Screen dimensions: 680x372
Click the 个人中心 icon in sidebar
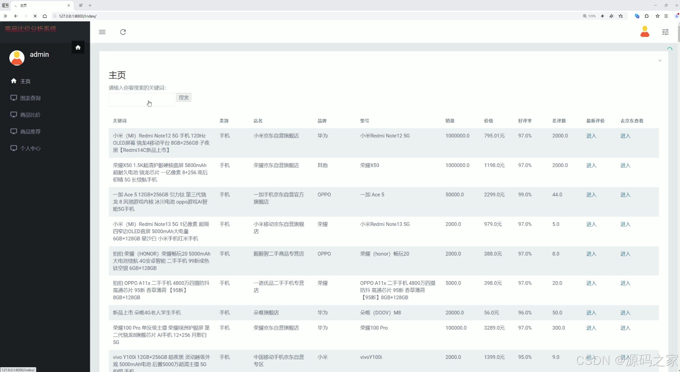(14, 148)
